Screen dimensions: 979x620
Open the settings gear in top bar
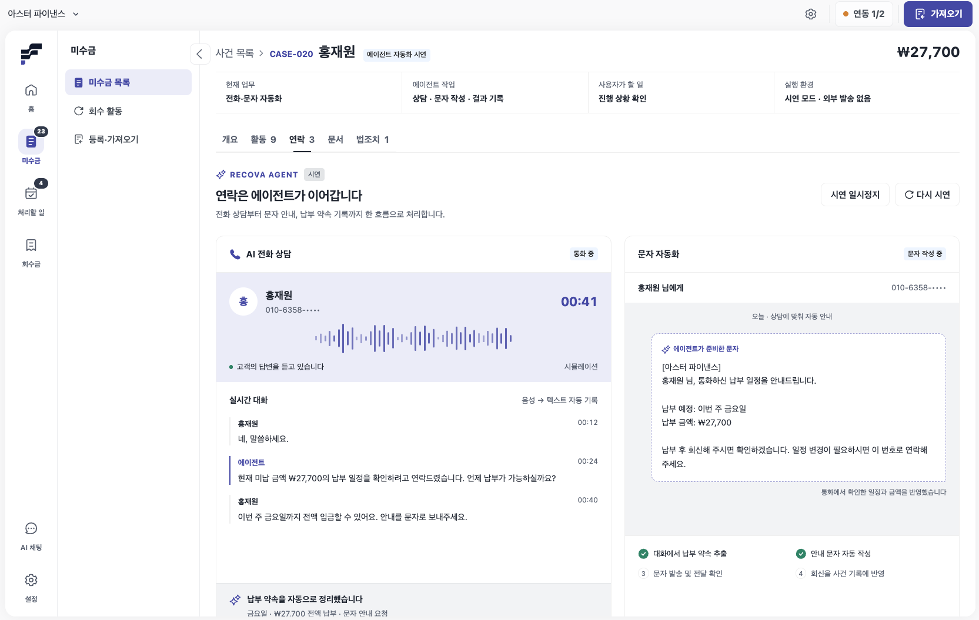(x=811, y=14)
